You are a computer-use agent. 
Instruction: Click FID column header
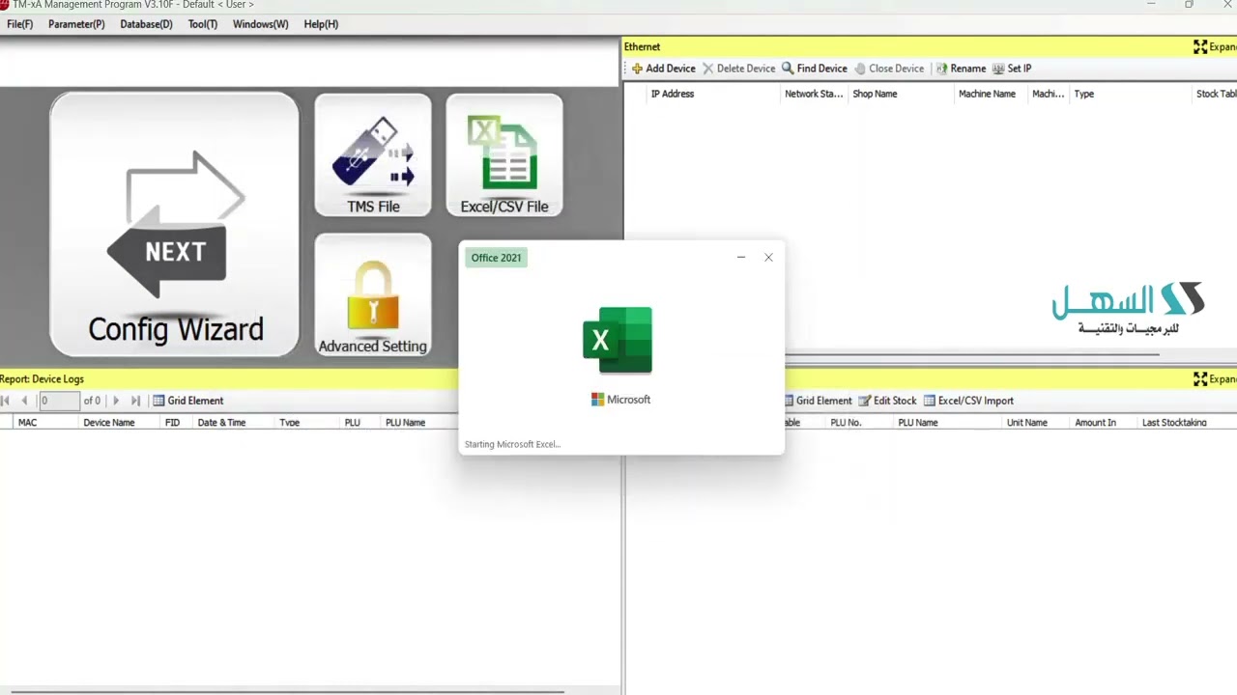point(172,423)
